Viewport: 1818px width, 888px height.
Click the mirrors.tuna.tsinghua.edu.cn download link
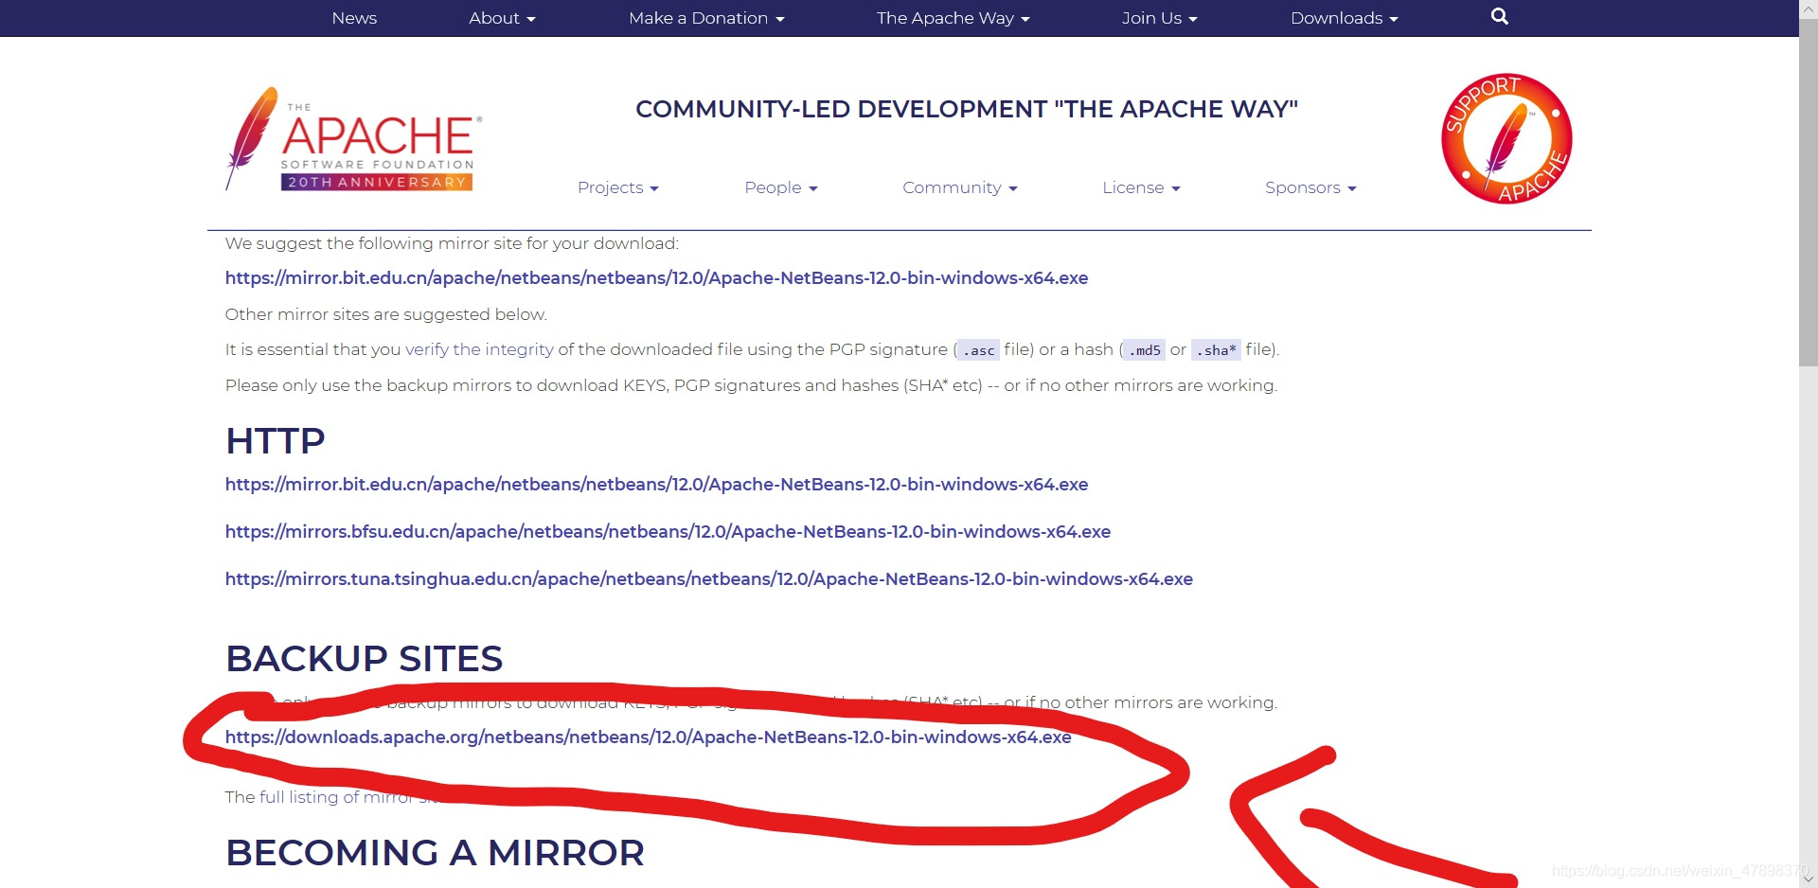point(708,579)
